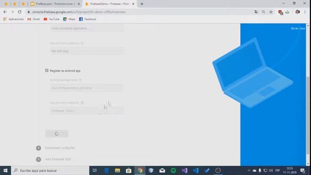Show hidden system tray icons
The width and height of the screenshot is (311, 175).
[x=249, y=171]
